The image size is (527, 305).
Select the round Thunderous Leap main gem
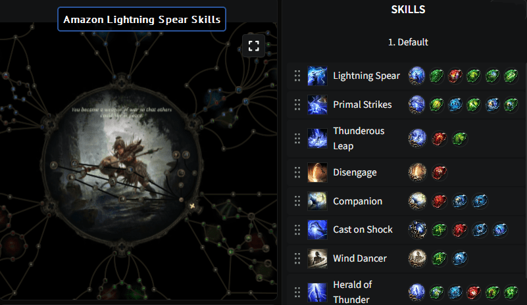click(x=417, y=139)
